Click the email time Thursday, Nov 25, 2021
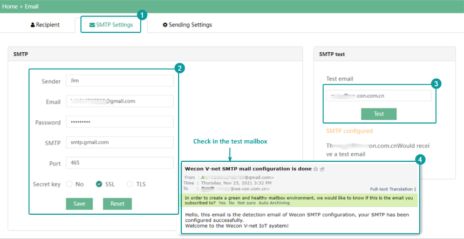The width and height of the screenshot is (464, 239). pos(236,183)
